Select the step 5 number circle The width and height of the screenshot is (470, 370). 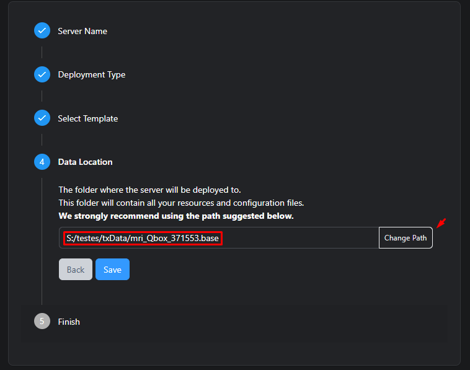click(42, 322)
